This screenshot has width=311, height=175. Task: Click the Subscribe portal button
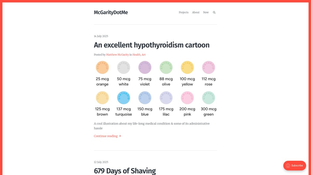pyautogui.click(x=295, y=166)
